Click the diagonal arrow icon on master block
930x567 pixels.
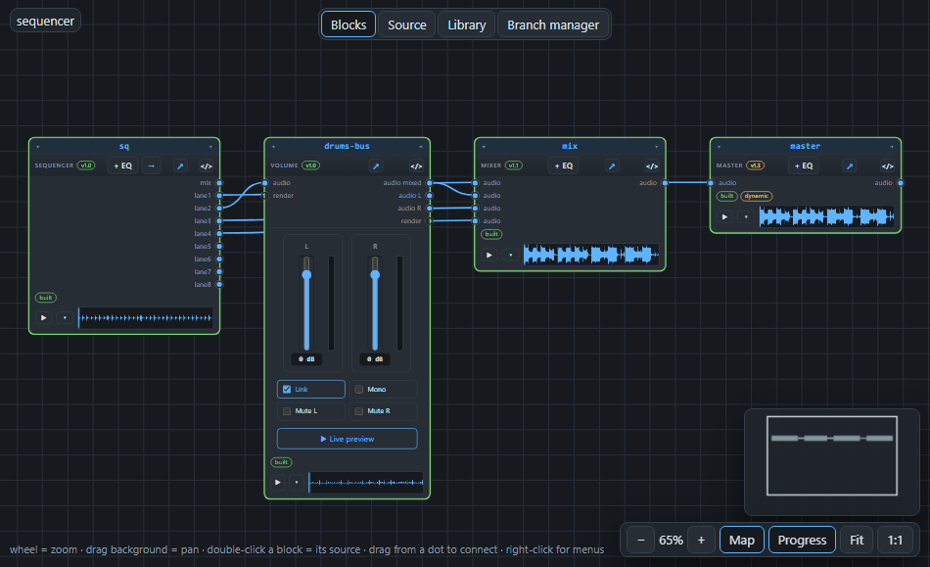click(x=850, y=166)
